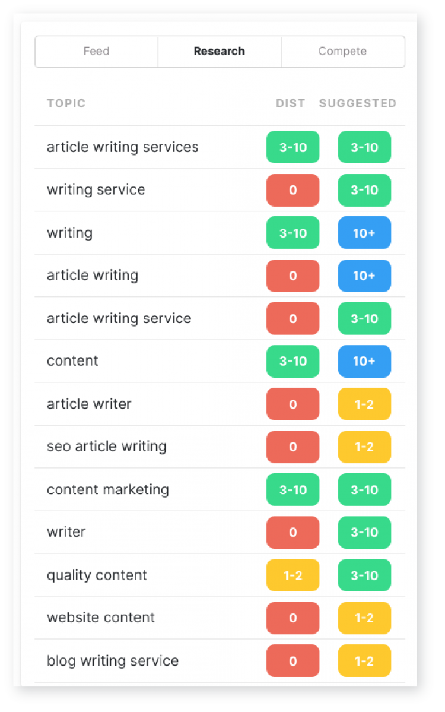
Task: Switch to the Feed tab
Action: (96, 52)
